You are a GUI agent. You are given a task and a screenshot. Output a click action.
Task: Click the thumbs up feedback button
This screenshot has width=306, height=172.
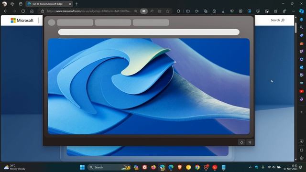pos(241,142)
